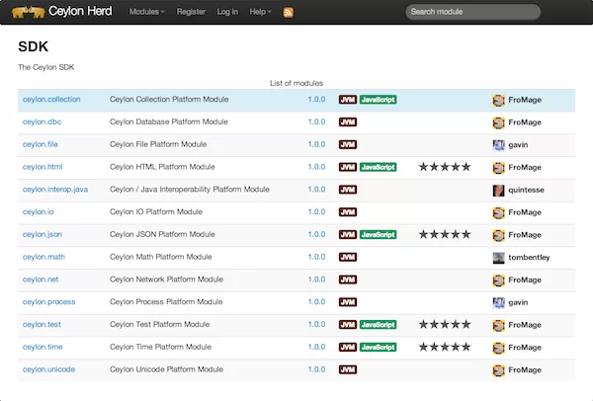Click quintesse avatar in ceylon.interop.java row
This screenshot has height=401, width=593.
click(x=498, y=190)
